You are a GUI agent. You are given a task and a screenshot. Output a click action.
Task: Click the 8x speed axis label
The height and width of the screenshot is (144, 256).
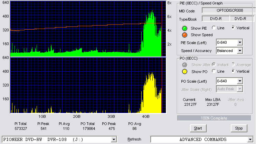tap(170, 3)
